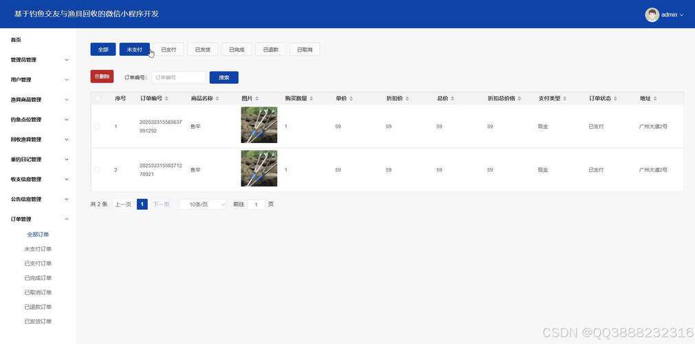The image size is (695, 344).
Task: Go to 下一页 in pagination
Action: 161,204
